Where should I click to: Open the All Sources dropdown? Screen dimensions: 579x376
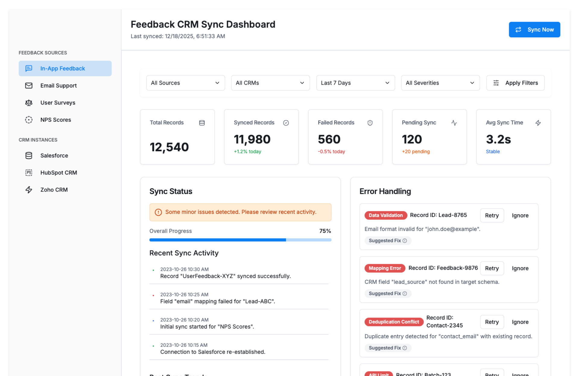coord(185,83)
